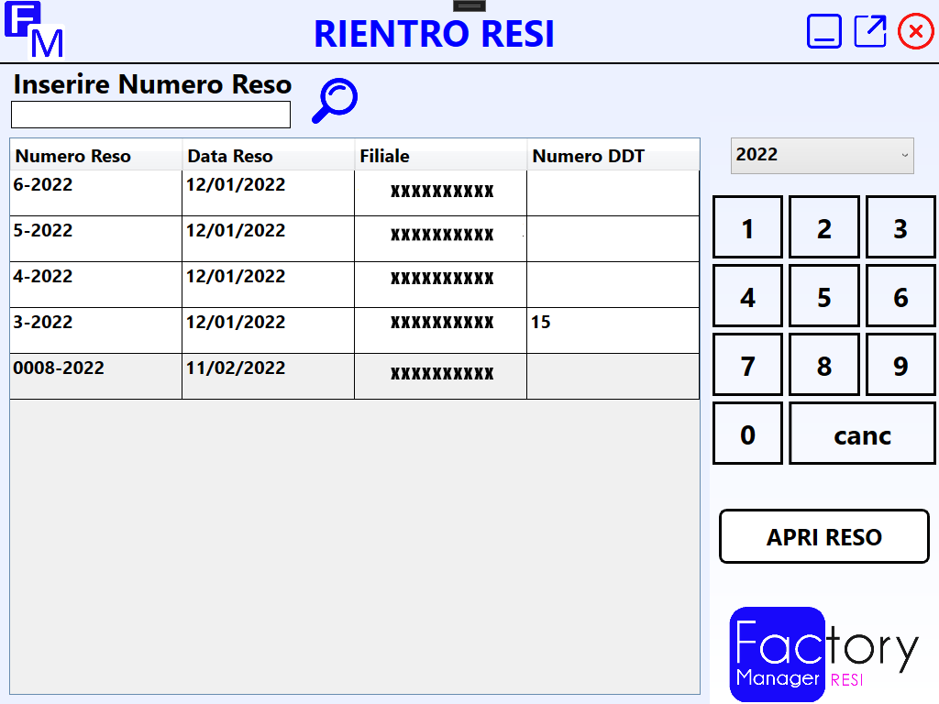Click the pop-out arrow window icon
Image resolution: width=939 pixels, height=704 pixels.
coord(870,31)
